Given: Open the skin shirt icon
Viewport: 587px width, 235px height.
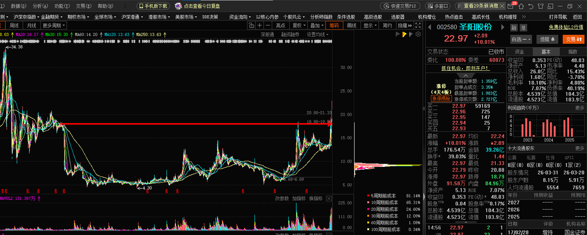Looking at the screenshot, I should tap(540, 6).
